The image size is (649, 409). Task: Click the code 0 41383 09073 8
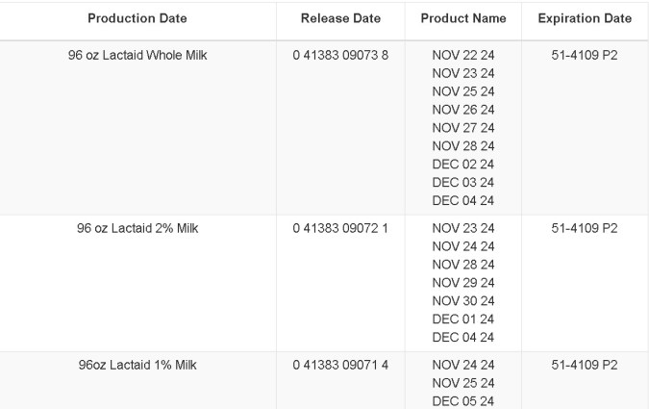[x=340, y=56]
